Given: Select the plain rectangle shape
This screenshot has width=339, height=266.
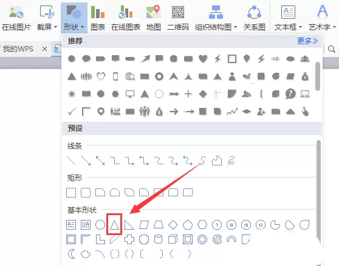Looking at the screenshot, I should pyautogui.click(x=71, y=193).
